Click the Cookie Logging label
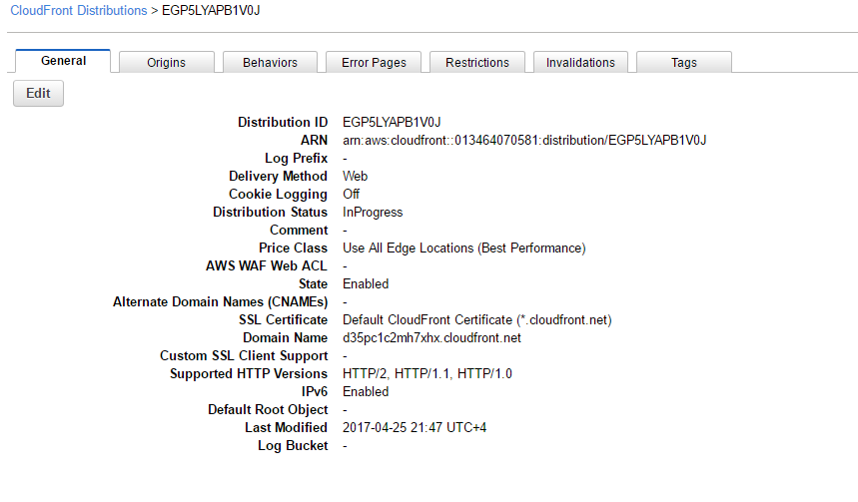 [278, 195]
